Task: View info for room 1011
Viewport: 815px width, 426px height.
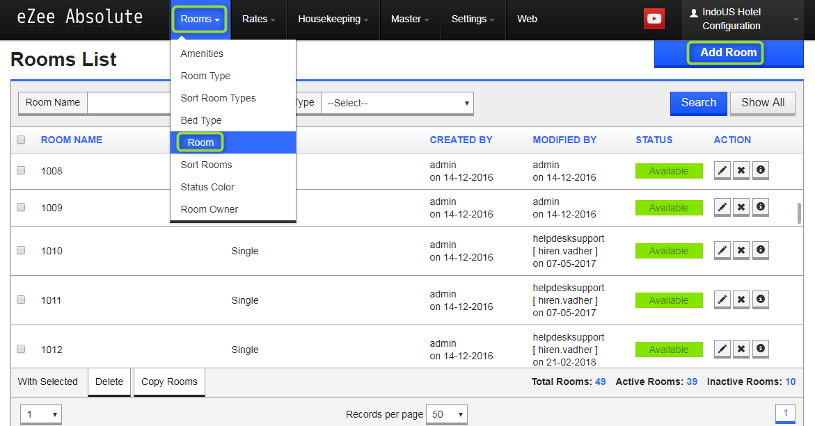Action: pyautogui.click(x=761, y=300)
